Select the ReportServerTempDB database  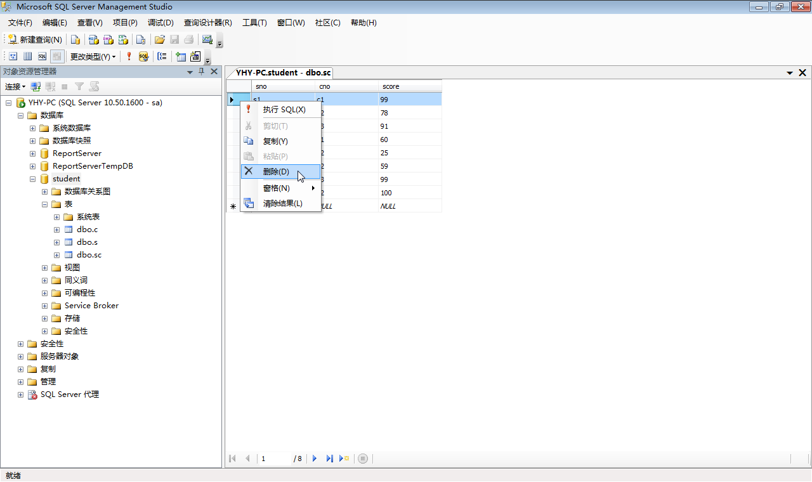pos(93,166)
